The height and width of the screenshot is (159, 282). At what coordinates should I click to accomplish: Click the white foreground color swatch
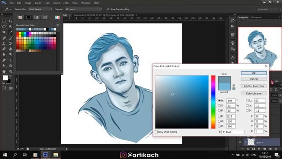coord(5,78)
